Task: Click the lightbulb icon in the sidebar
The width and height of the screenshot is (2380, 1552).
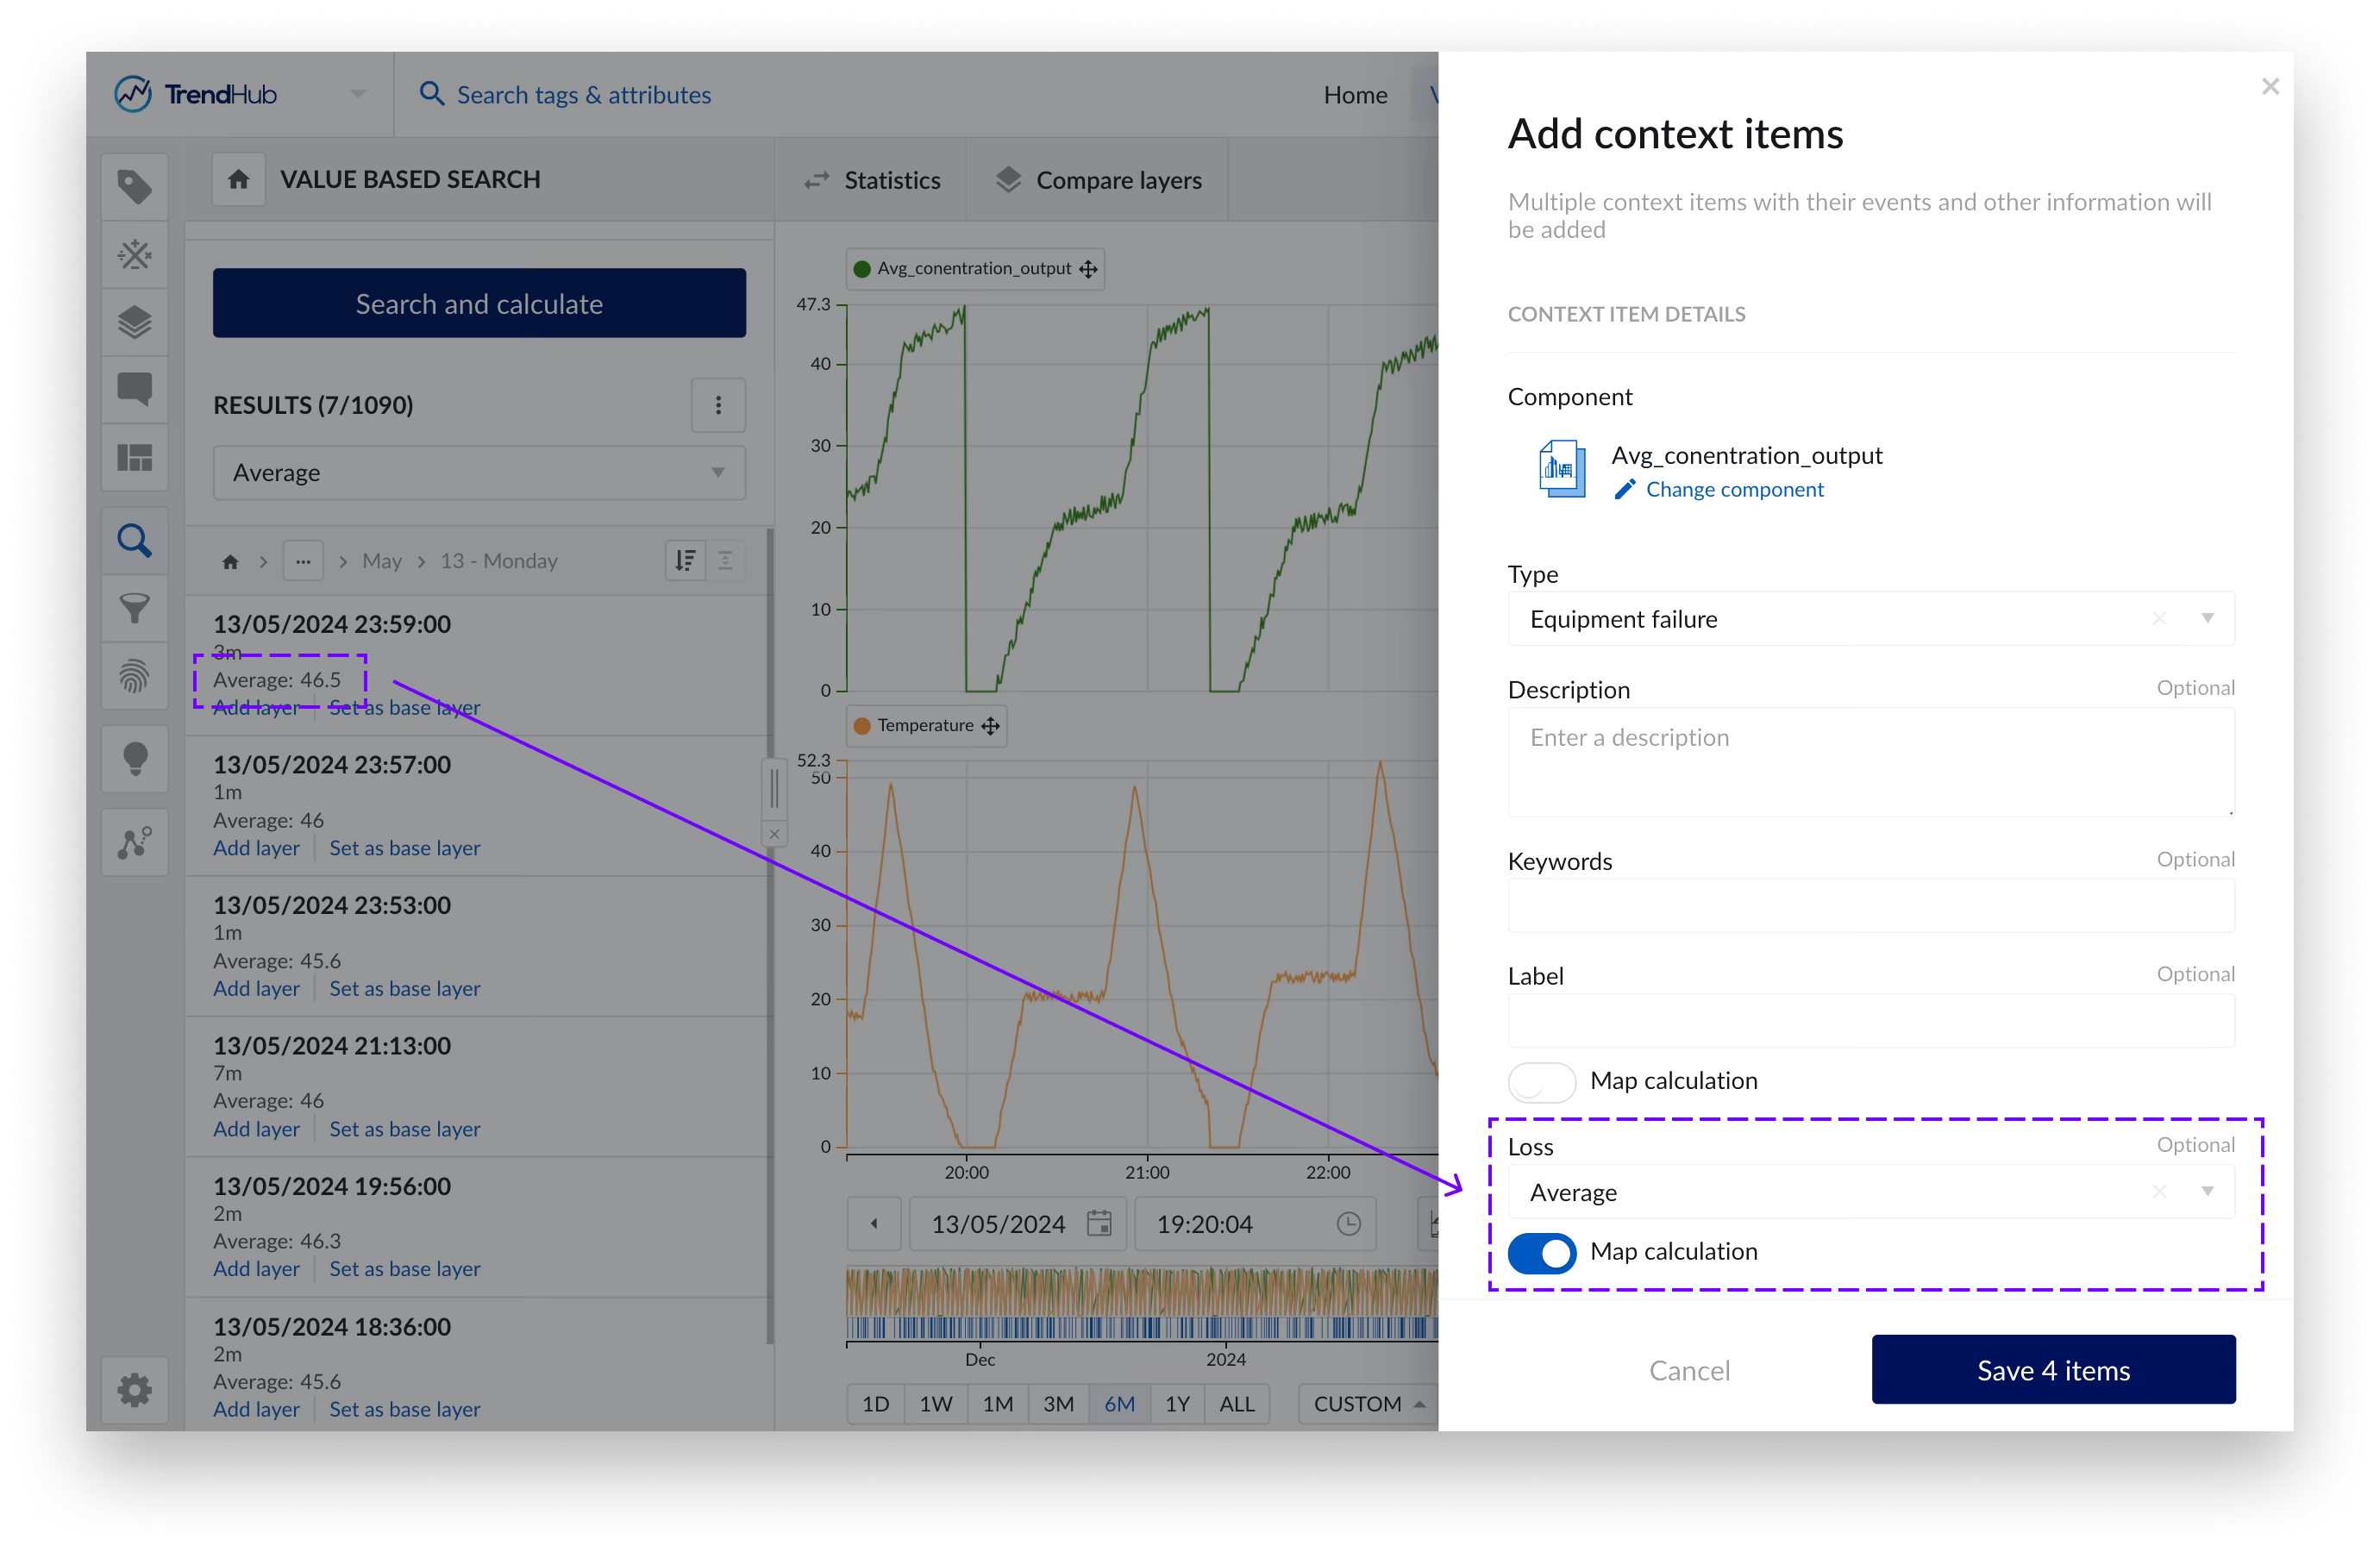Action: 134,760
